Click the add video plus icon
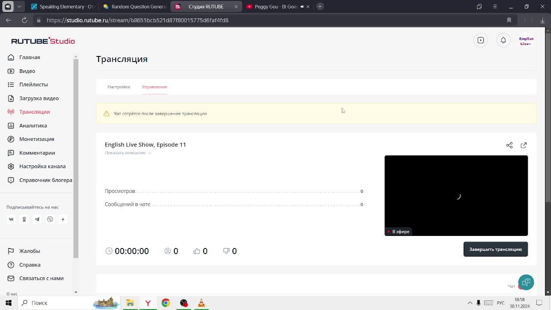Image resolution: width=551 pixels, height=310 pixels. point(481,40)
